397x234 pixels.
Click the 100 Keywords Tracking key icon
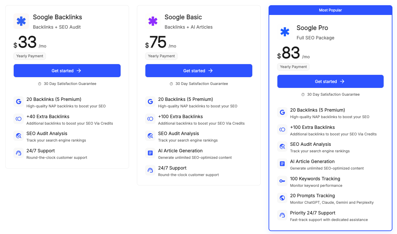click(x=282, y=181)
